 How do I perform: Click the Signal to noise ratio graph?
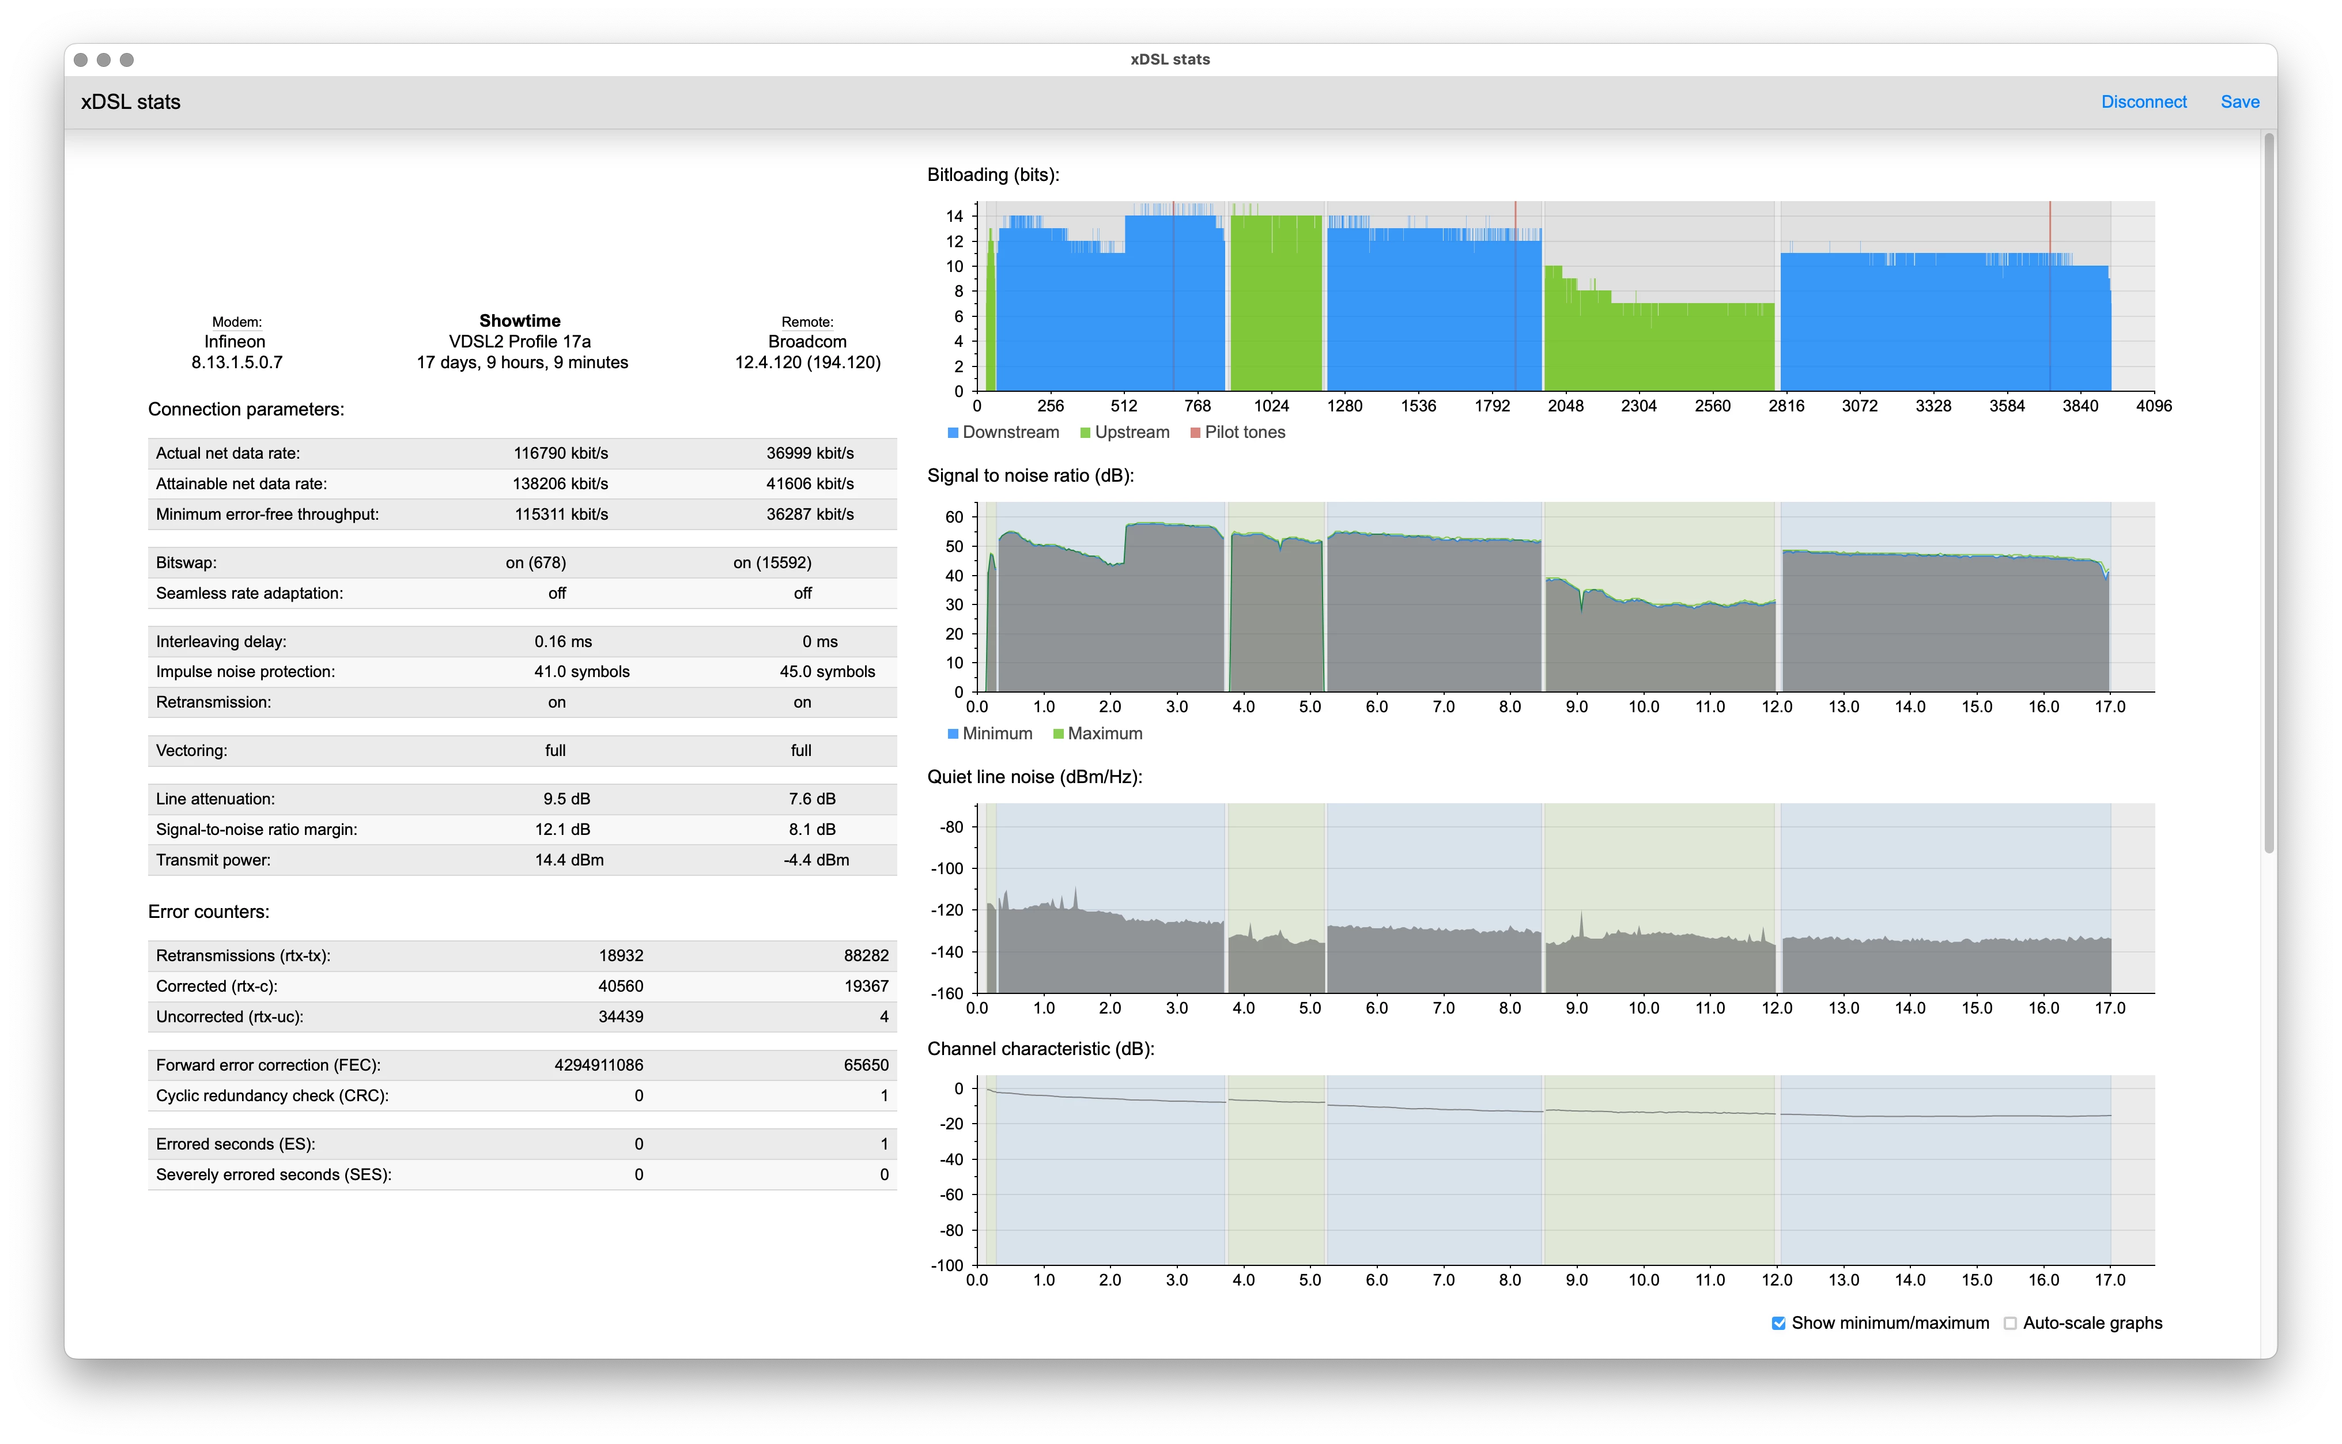coord(1565,597)
